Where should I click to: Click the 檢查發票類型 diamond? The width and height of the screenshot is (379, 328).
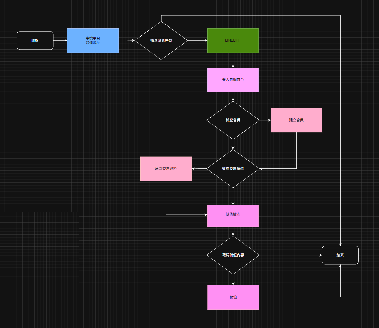[233, 168]
